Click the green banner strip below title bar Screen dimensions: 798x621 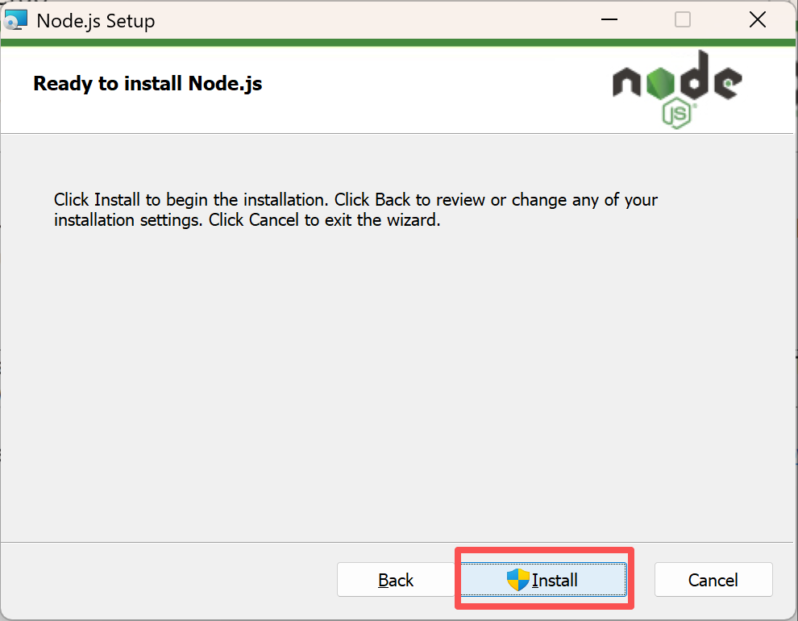pos(397,42)
